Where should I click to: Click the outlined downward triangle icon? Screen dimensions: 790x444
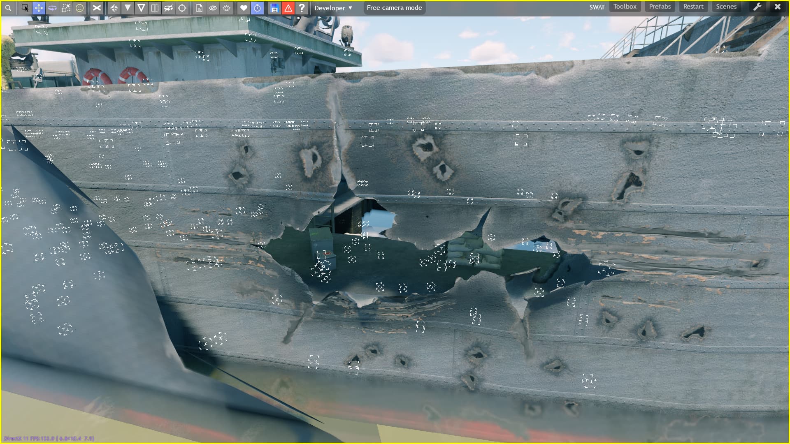point(141,8)
